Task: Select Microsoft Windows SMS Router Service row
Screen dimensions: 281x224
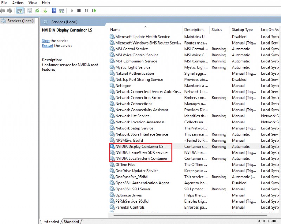Action: click(x=195, y=43)
